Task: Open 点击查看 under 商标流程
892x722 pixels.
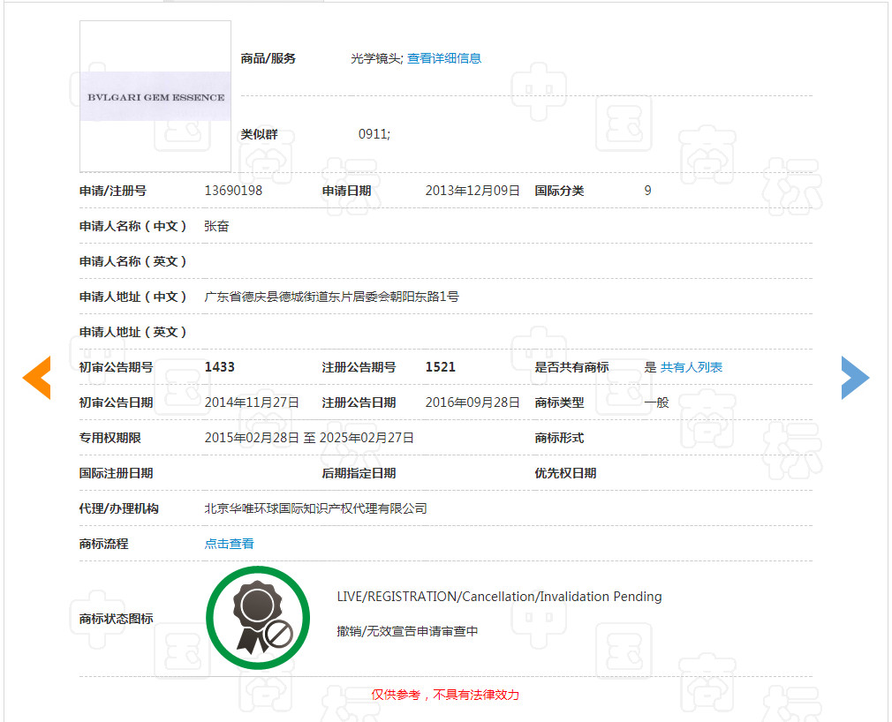Action: 229,544
